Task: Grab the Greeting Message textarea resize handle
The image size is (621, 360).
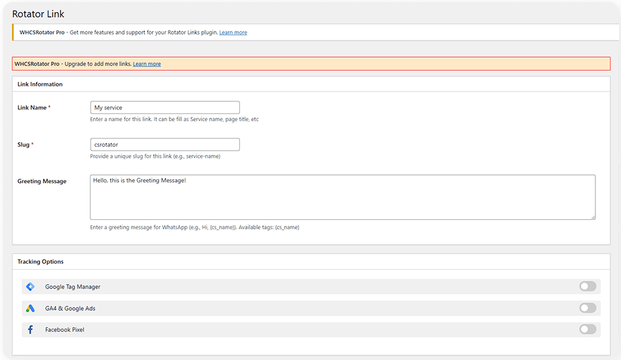Action: (x=593, y=217)
